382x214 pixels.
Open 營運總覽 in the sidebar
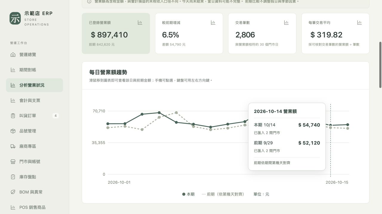(34, 55)
